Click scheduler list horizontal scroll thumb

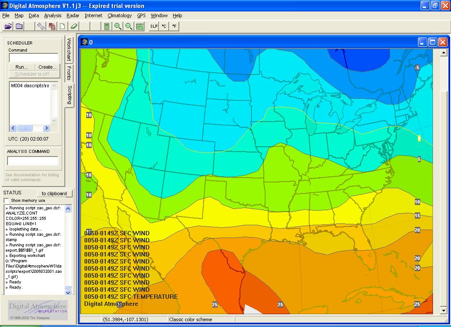[x=25, y=128]
